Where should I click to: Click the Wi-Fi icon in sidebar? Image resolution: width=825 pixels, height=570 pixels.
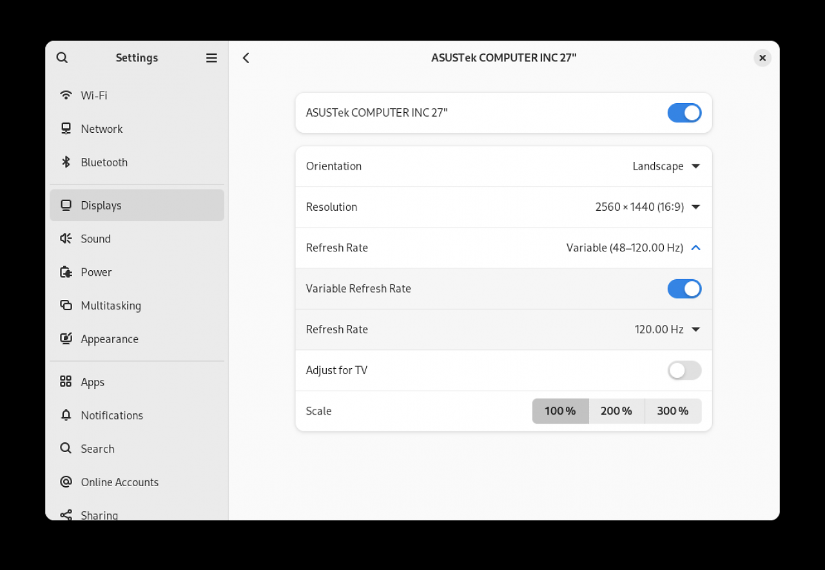click(x=66, y=95)
